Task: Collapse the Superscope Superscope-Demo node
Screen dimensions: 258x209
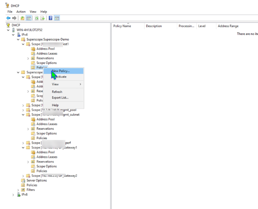Action: click(x=18, y=39)
